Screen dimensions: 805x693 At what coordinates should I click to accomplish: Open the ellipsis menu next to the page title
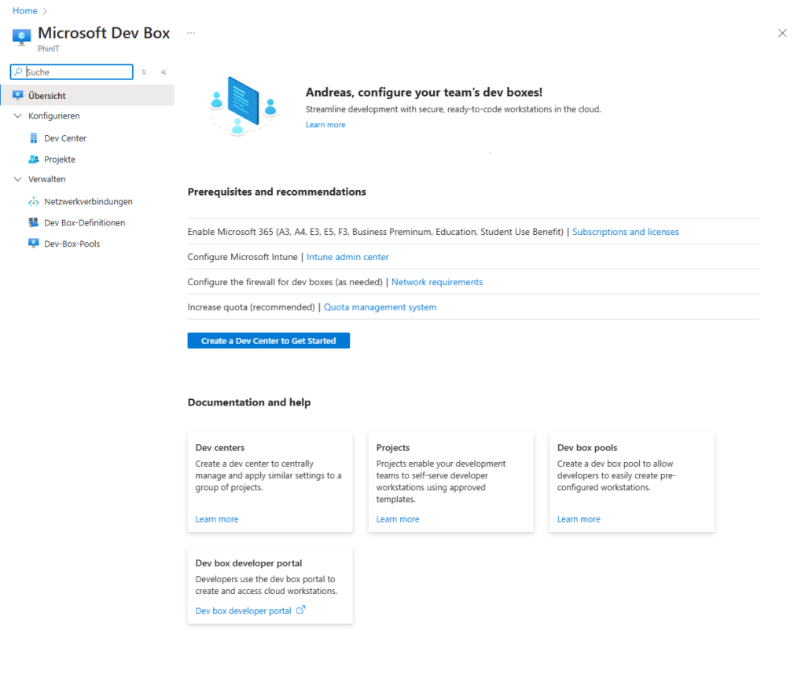[x=190, y=32]
